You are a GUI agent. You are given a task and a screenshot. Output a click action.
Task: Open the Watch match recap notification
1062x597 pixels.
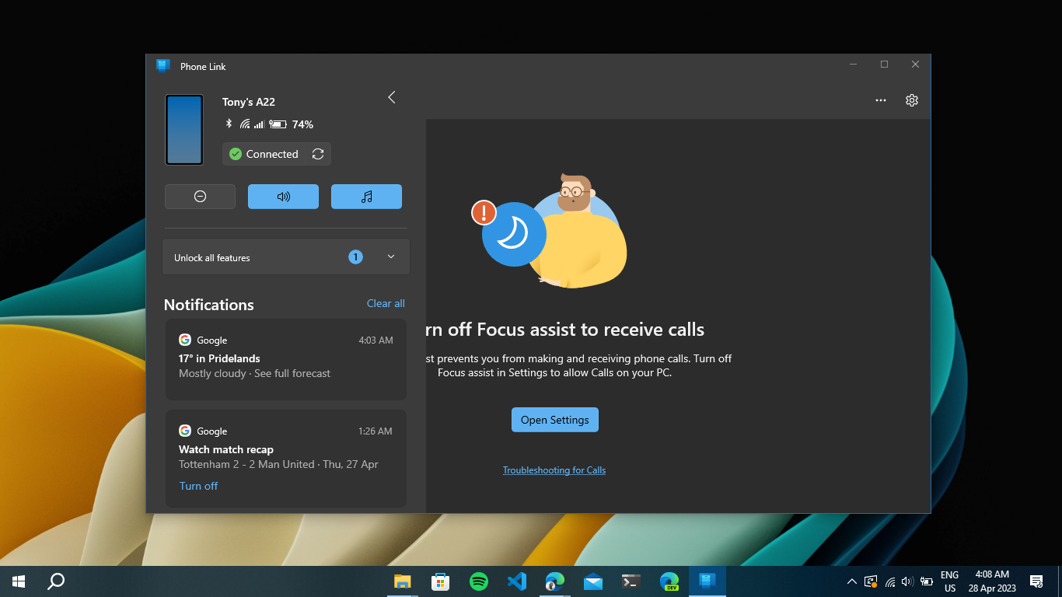coord(286,459)
